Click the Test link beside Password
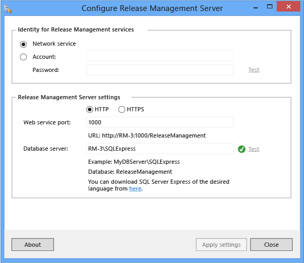This screenshot has width=304, height=263. click(x=254, y=70)
